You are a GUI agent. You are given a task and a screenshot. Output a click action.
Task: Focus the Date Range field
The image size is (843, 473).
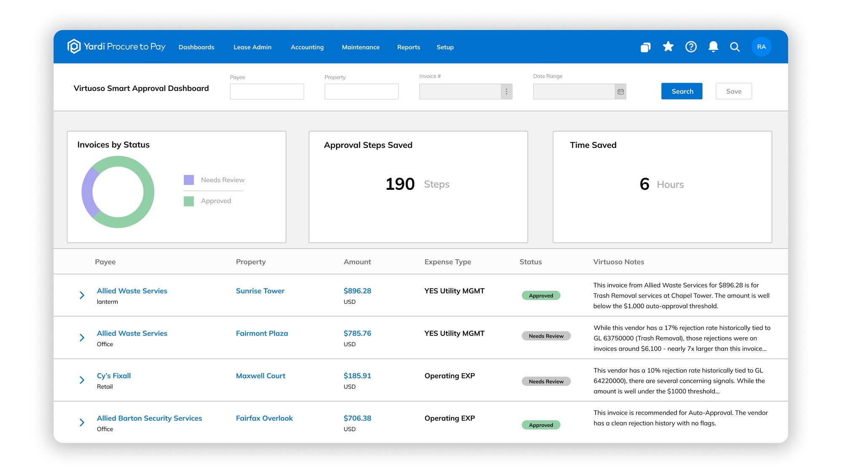[574, 92]
